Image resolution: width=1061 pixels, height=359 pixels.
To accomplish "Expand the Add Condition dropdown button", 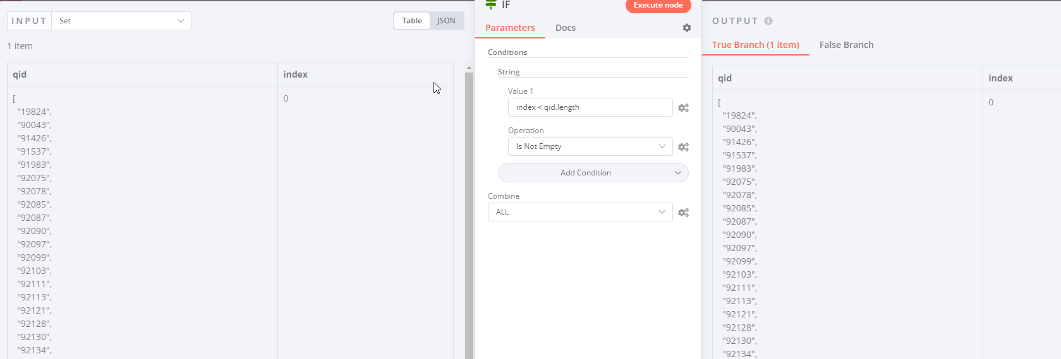I will (593, 173).
